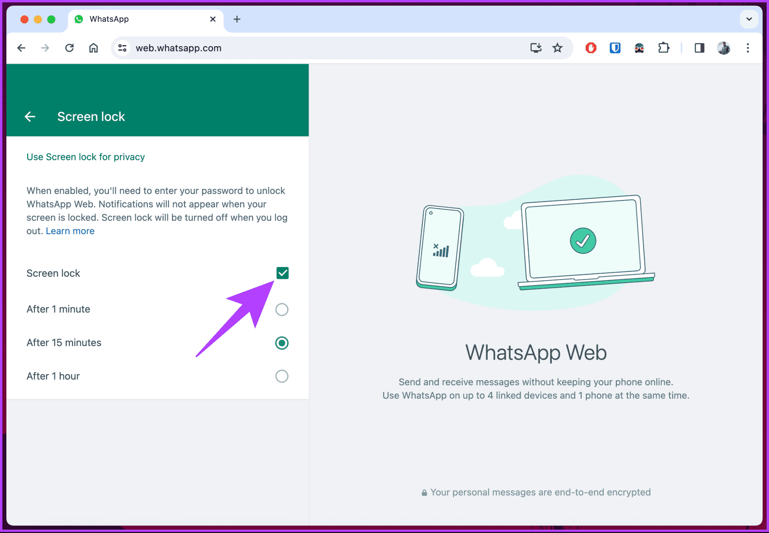Image resolution: width=769 pixels, height=533 pixels.
Task: Click the browser back arrow
Action: 21,48
